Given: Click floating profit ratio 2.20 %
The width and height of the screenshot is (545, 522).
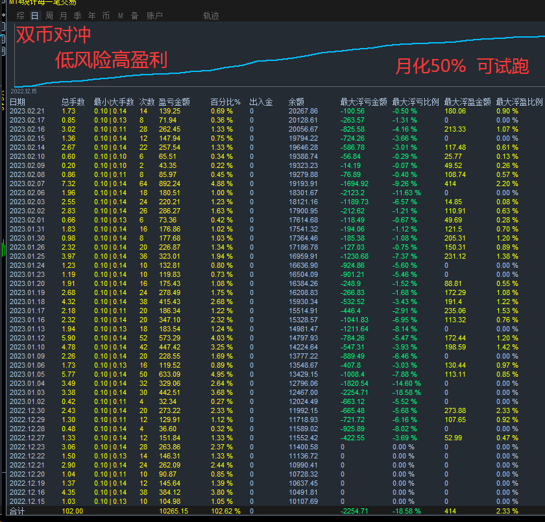Looking at the screenshot, I should click(507, 184).
